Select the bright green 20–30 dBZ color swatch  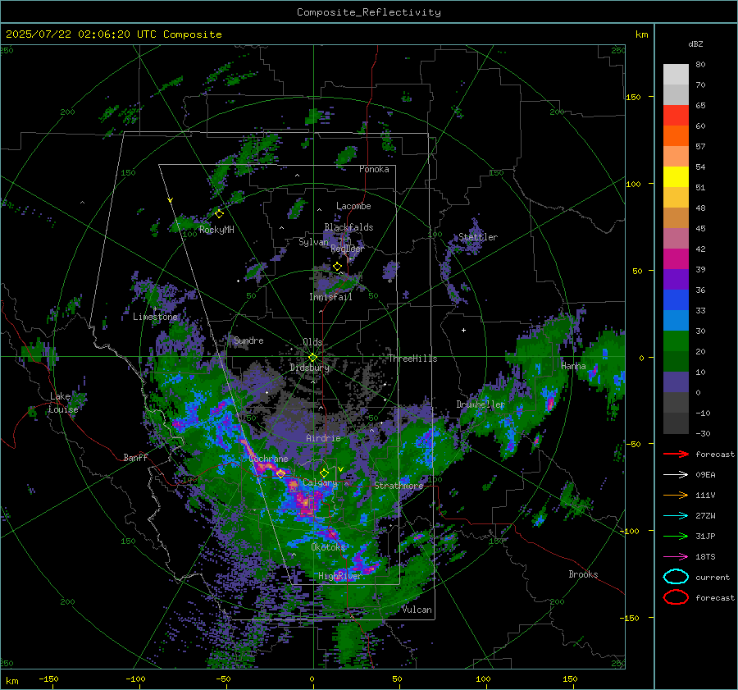[x=676, y=341]
